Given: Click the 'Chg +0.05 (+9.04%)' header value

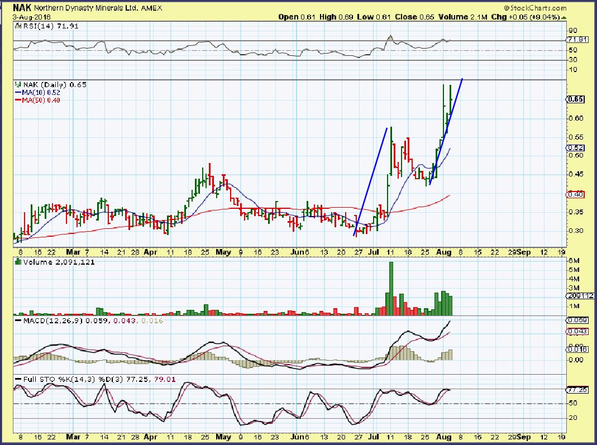Looking at the screenshot, I should [526, 17].
